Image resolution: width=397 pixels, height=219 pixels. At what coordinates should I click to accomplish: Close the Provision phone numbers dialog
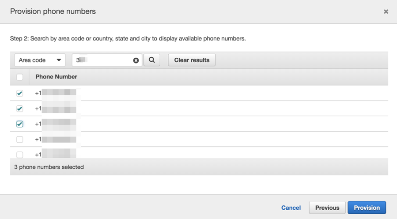386,11
